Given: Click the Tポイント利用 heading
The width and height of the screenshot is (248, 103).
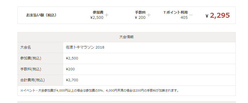Looking at the screenshot, I should click(175, 13).
